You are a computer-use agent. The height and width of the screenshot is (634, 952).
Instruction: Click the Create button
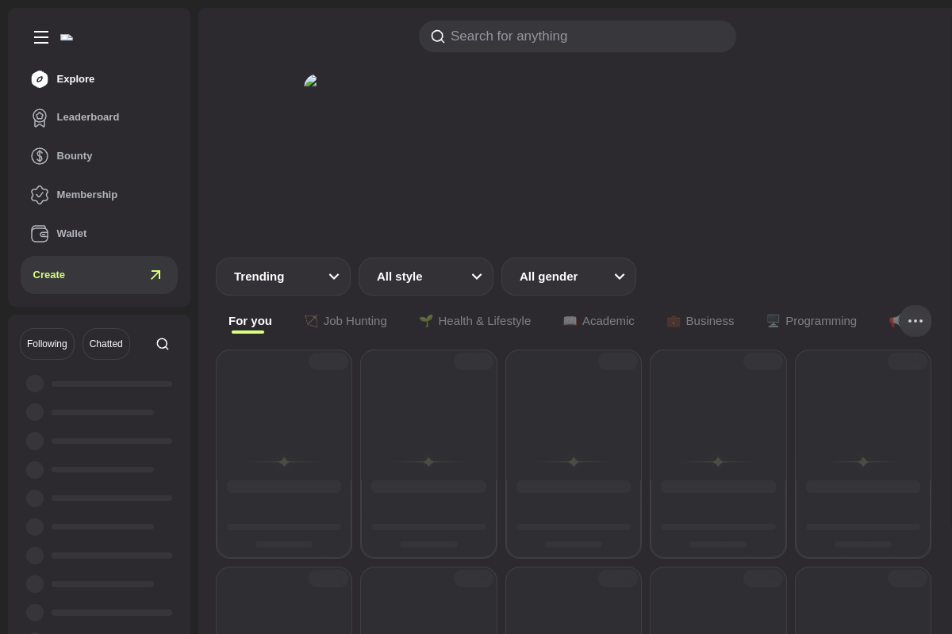(99, 275)
